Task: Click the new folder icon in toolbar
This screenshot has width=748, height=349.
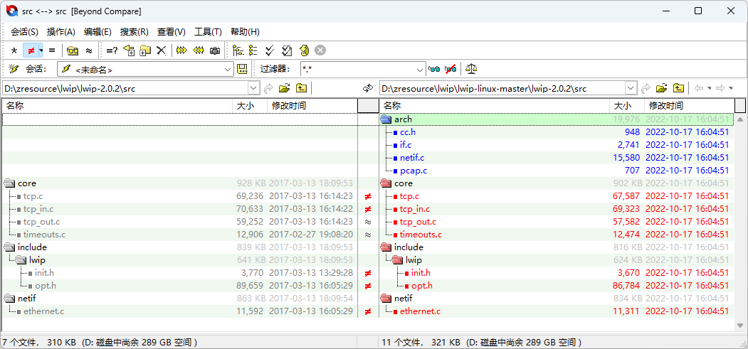Action: click(x=145, y=50)
